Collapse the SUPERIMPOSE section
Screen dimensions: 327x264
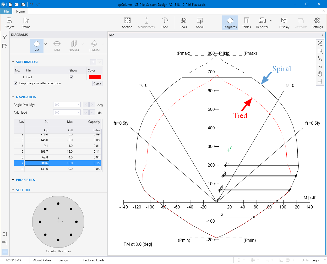pyautogui.click(x=13, y=62)
